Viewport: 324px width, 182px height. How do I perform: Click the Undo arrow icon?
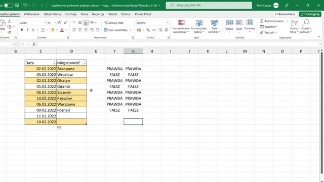click(x=25, y=6)
